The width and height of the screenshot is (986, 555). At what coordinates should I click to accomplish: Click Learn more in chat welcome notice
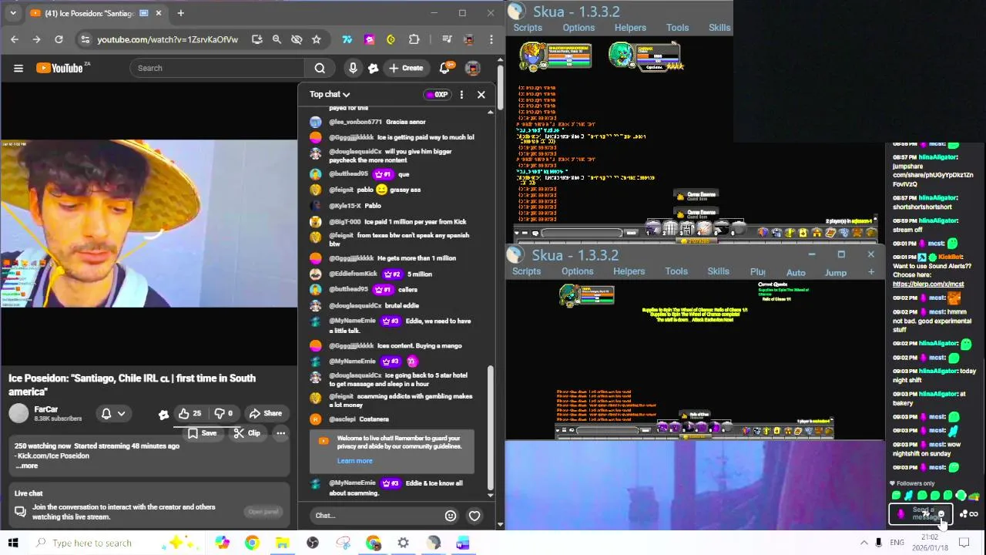pos(354,461)
